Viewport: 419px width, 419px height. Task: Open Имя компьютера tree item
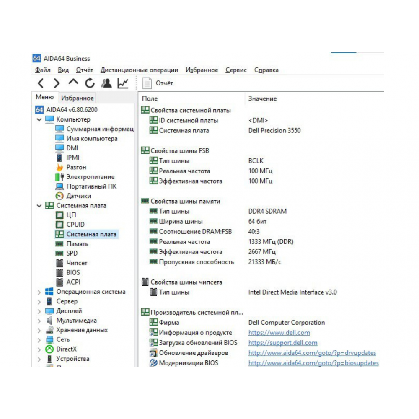[x=86, y=139]
